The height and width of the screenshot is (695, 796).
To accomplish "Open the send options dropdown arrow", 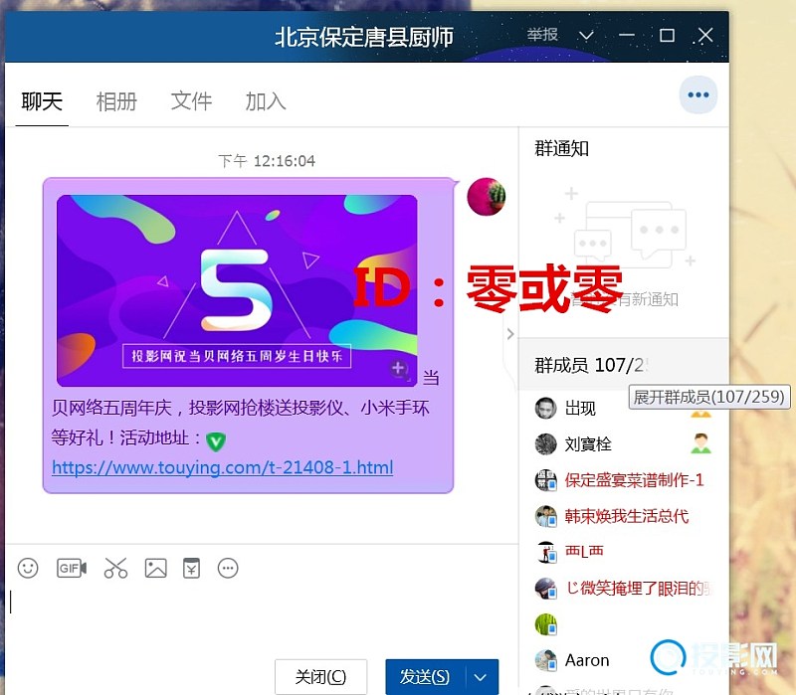I will coord(481,677).
